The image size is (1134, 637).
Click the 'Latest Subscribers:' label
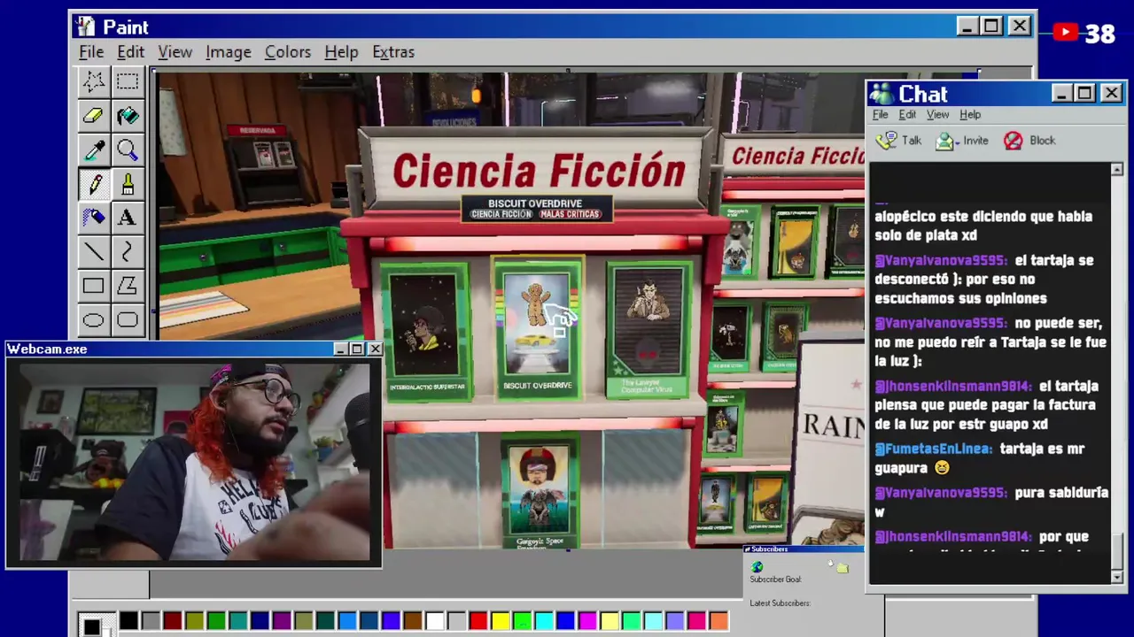coord(780,603)
